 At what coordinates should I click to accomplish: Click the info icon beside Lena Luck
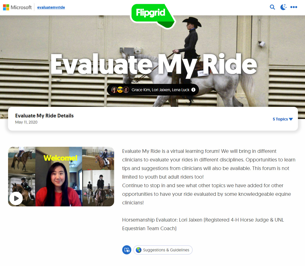tap(193, 90)
